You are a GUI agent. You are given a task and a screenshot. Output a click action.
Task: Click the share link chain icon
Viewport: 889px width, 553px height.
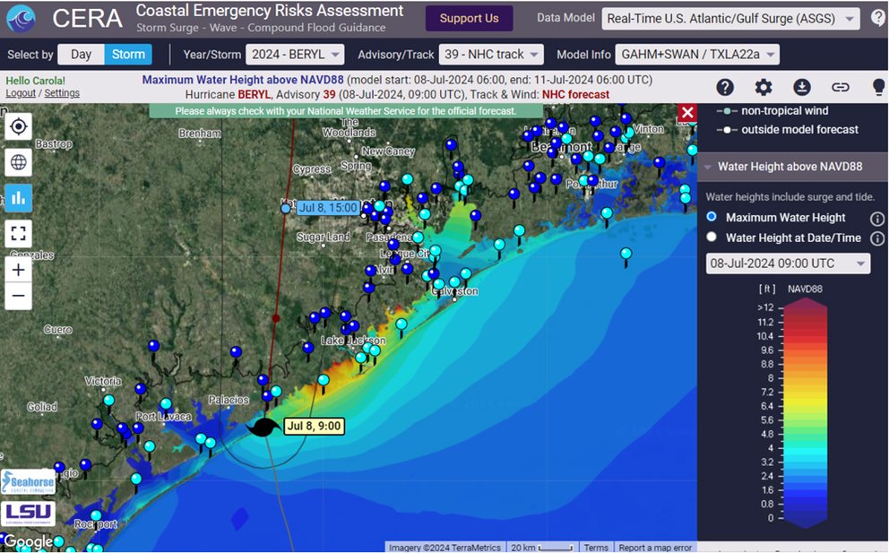tap(840, 87)
